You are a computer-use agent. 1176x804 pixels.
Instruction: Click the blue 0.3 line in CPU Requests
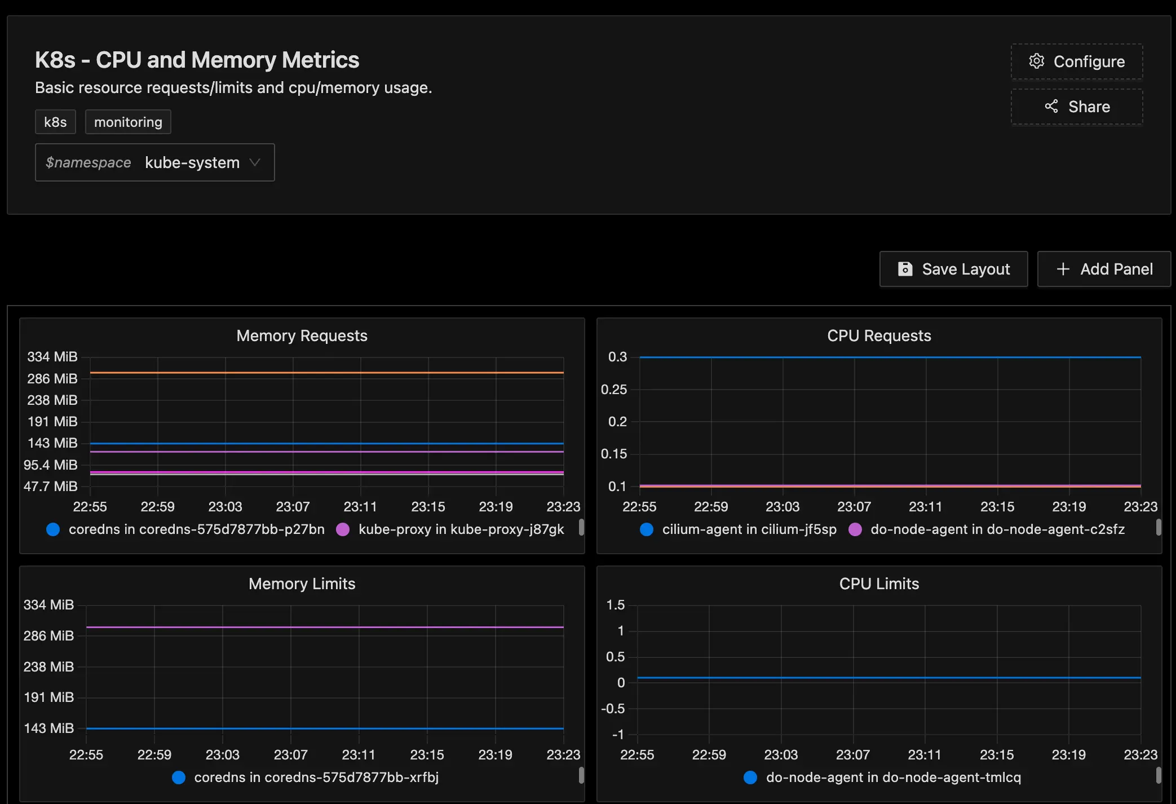(x=890, y=357)
